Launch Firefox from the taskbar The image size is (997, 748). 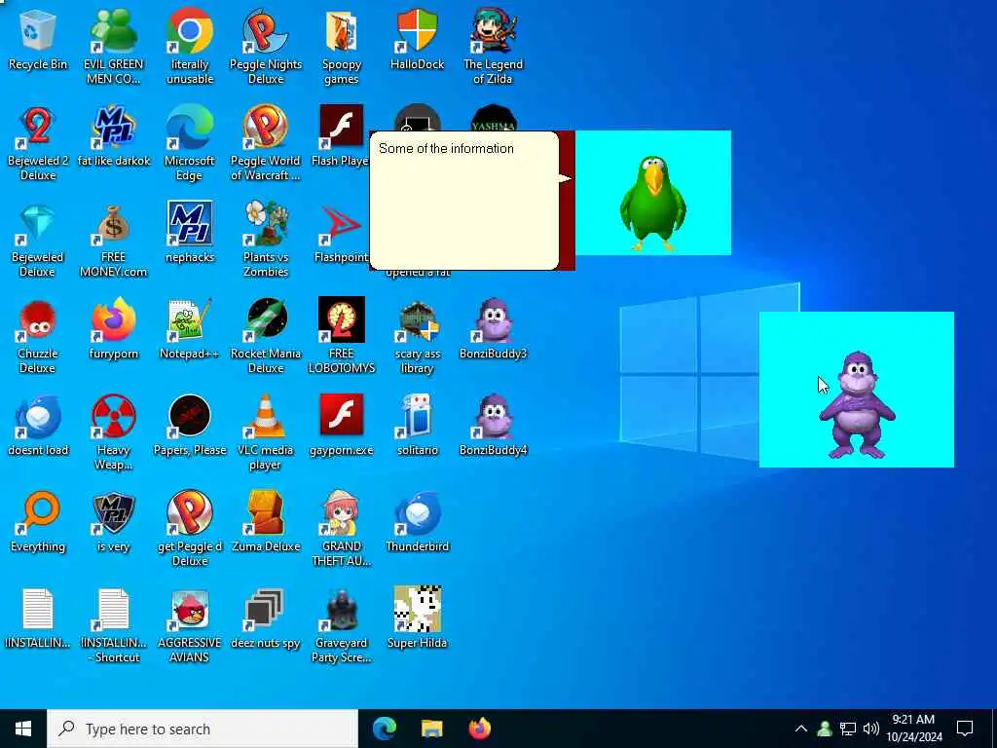point(480,729)
